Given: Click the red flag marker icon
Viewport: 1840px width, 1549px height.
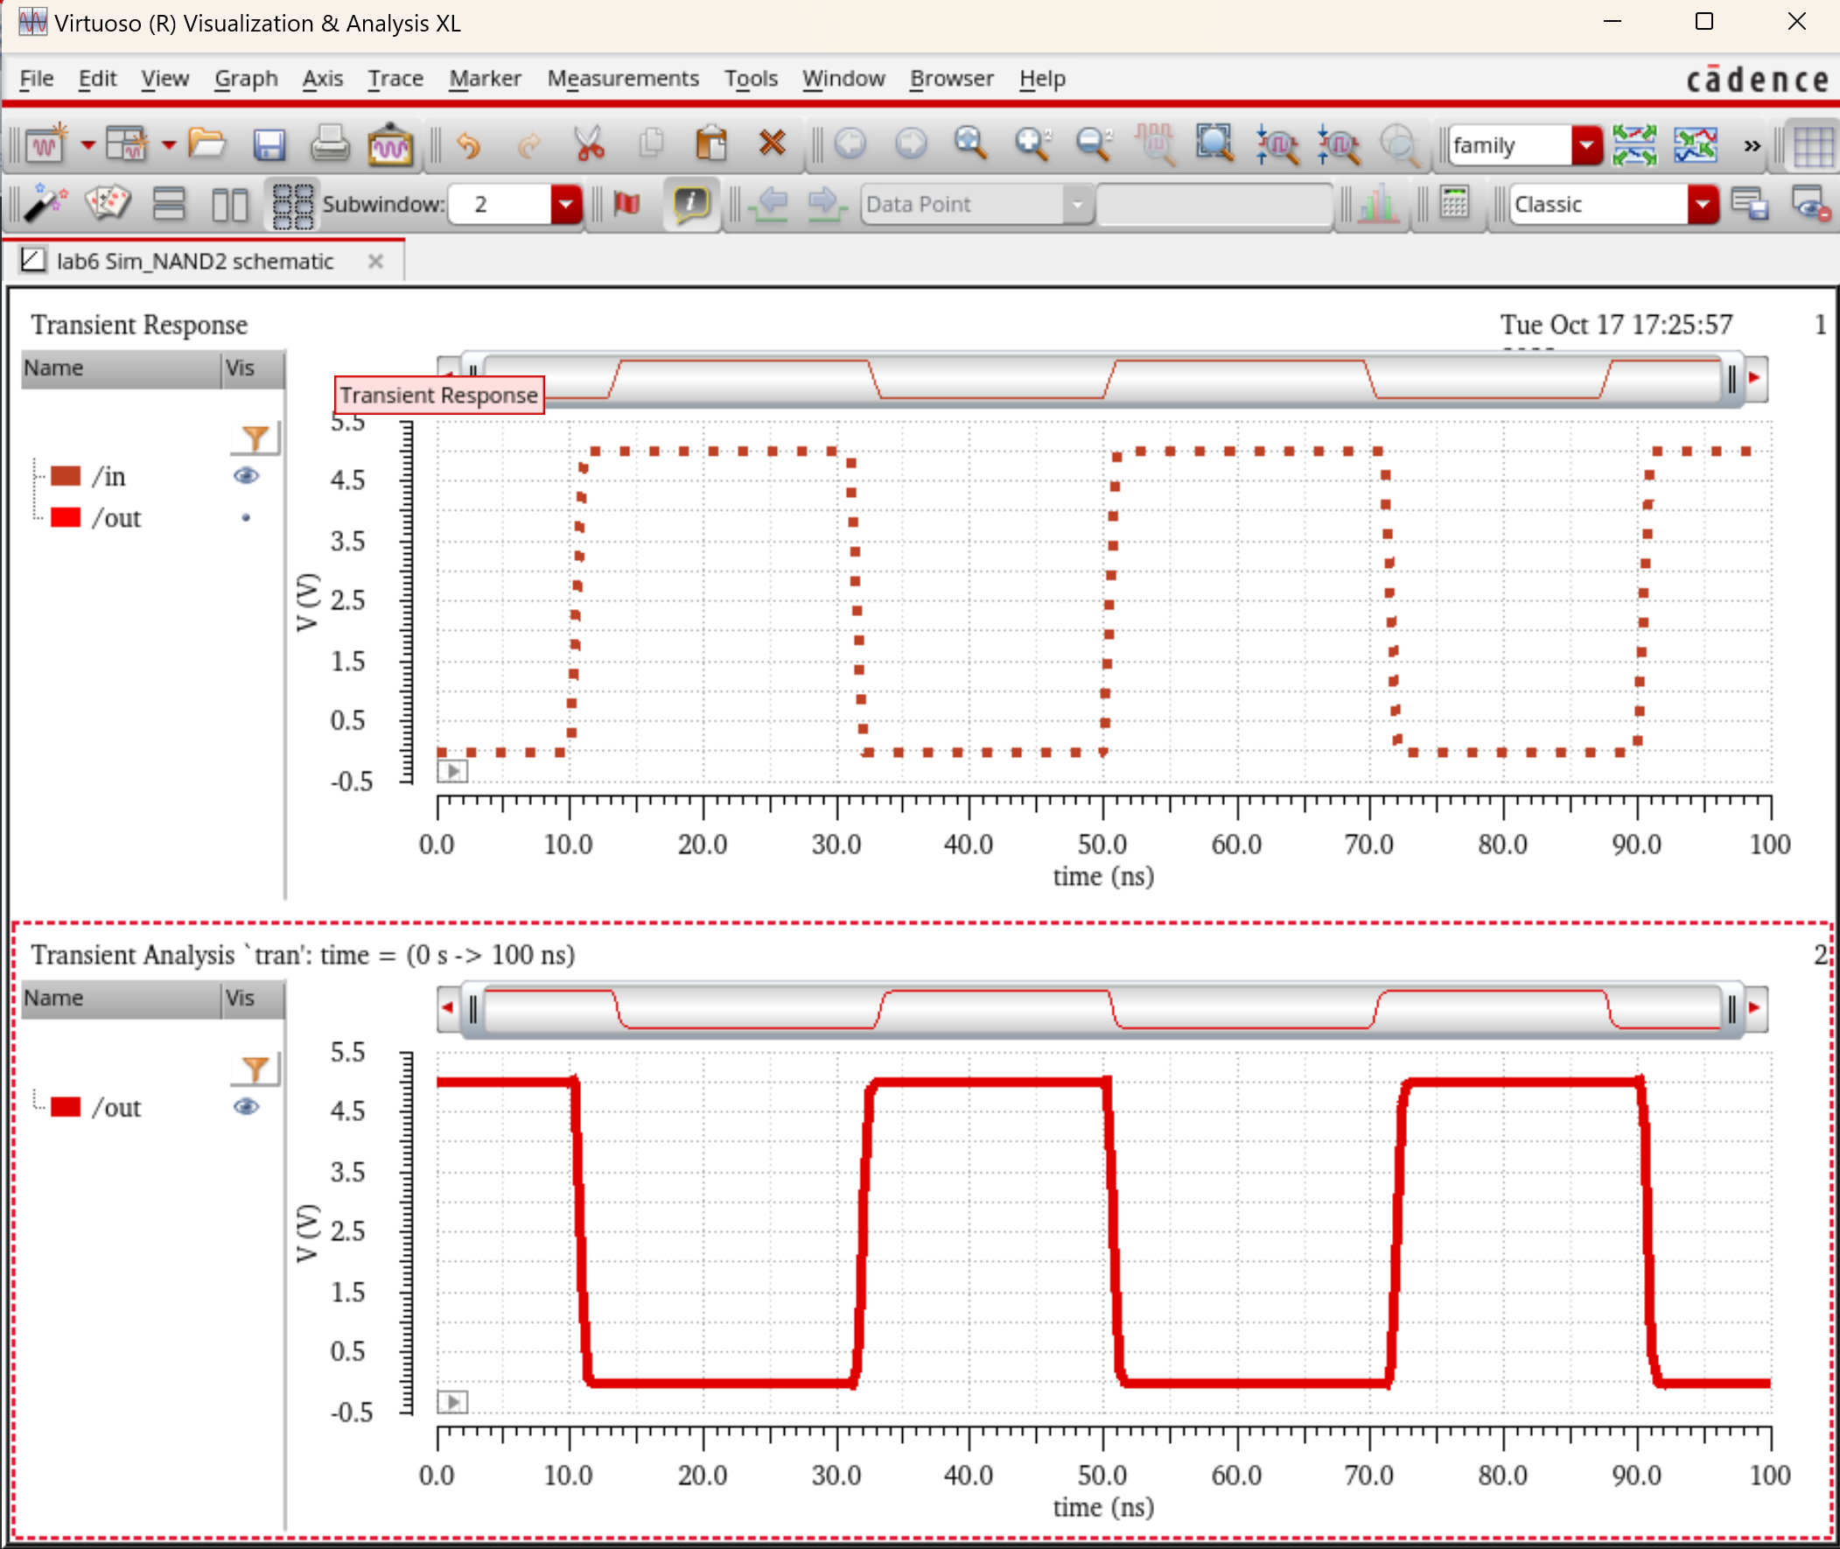Looking at the screenshot, I should coord(626,204).
